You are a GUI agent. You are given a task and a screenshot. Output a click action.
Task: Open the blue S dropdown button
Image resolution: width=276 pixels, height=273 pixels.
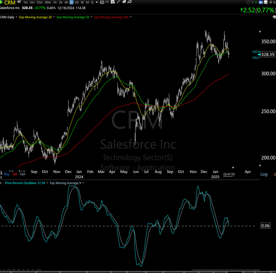click(x=261, y=2)
